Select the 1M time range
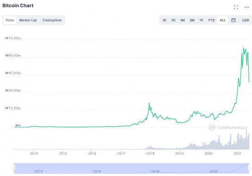 tap(183, 20)
